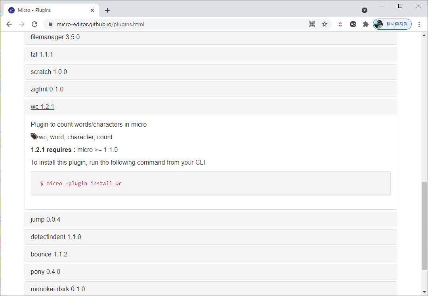Screen dimensions: 428x296
Task: Click the install command code block
Action: [211, 183]
